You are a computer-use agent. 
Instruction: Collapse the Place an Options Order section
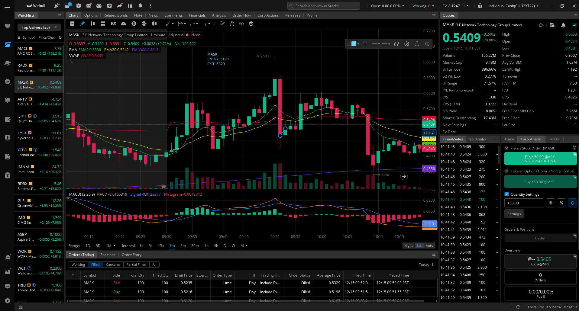click(507, 171)
